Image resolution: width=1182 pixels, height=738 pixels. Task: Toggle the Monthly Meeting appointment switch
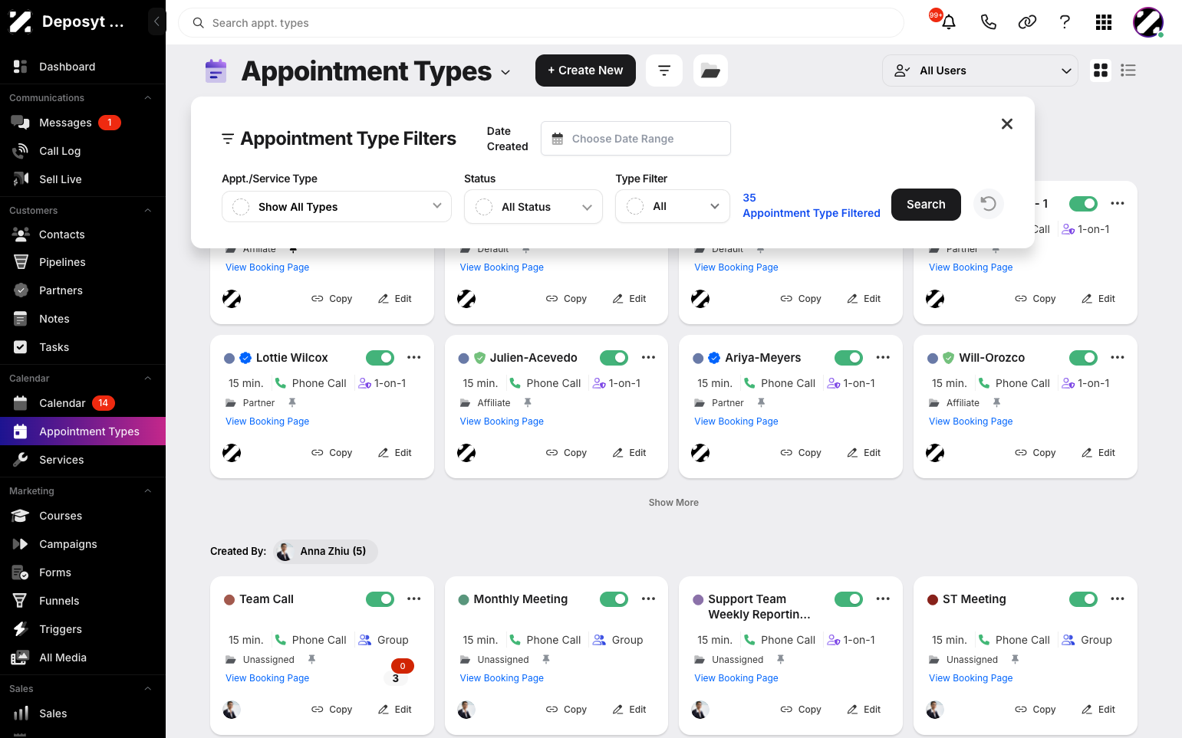coord(614,599)
